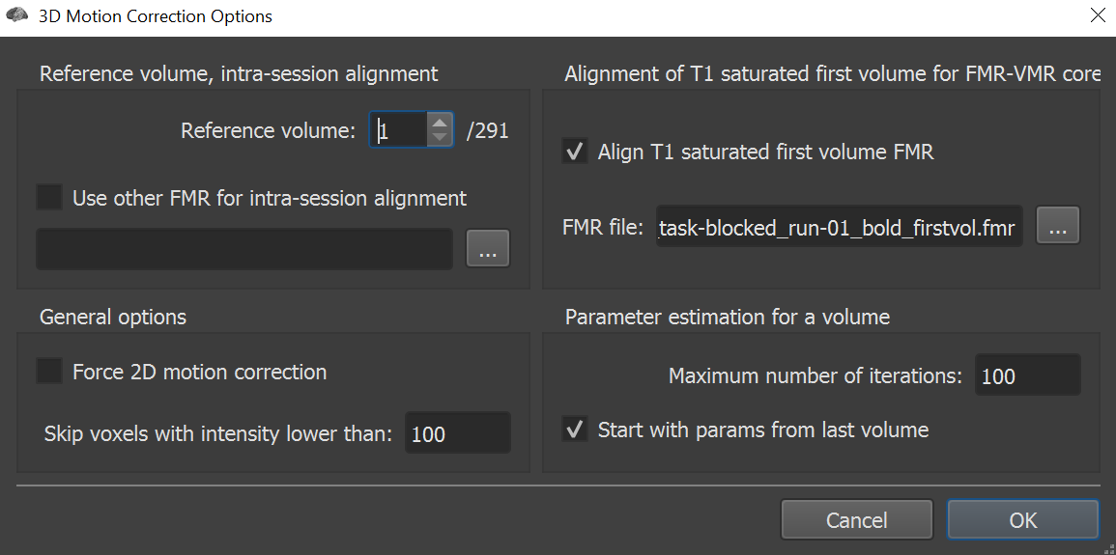Click the Maximum number of iterations field
The image size is (1116, 555).
click(x=1028, y=375)
